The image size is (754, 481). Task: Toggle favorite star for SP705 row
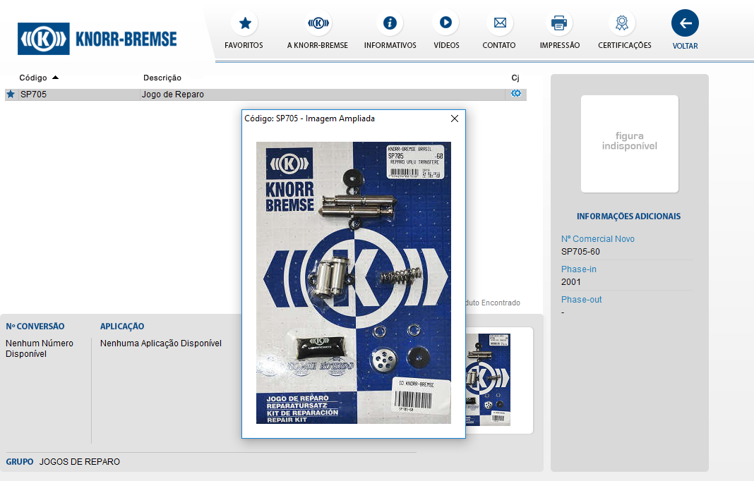click(11, 94)
